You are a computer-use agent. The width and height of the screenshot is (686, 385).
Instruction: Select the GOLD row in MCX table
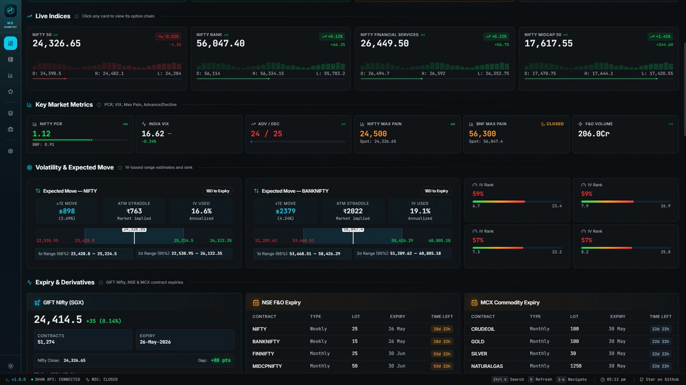point(572,341)
